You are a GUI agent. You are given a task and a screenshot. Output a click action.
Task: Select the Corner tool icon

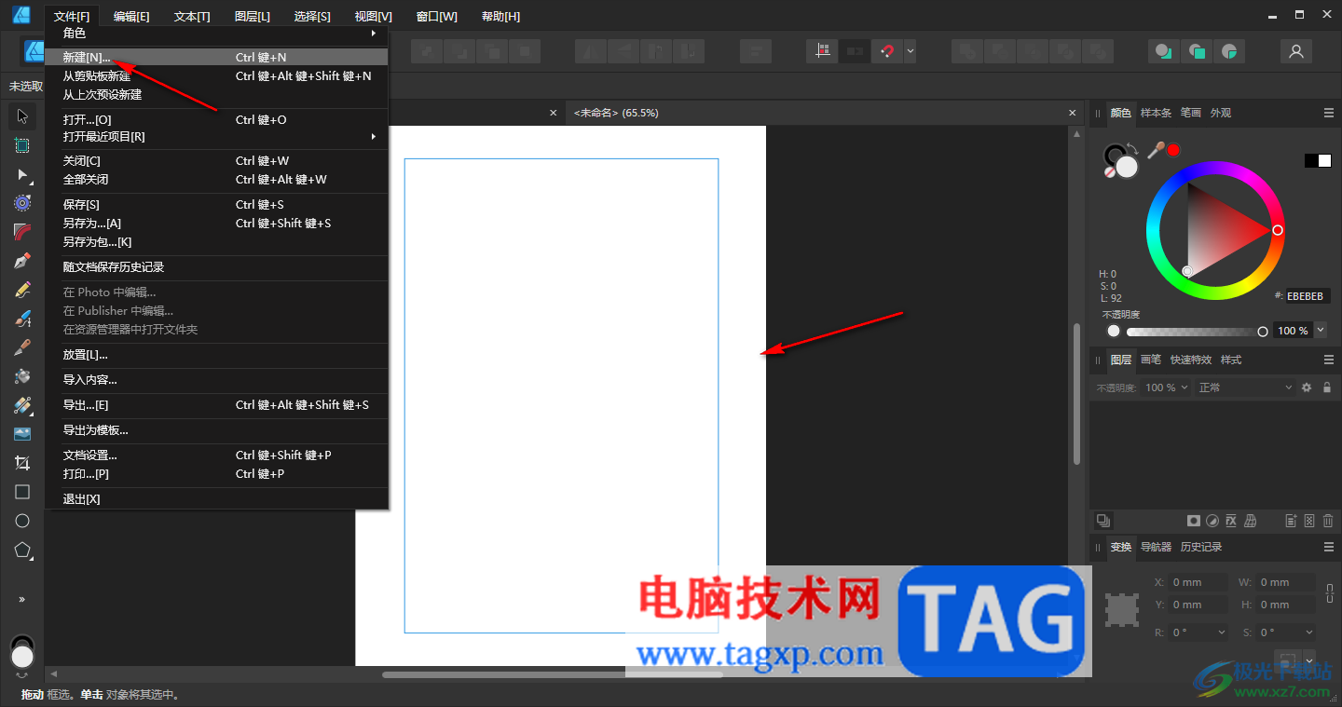click(22, 232)
